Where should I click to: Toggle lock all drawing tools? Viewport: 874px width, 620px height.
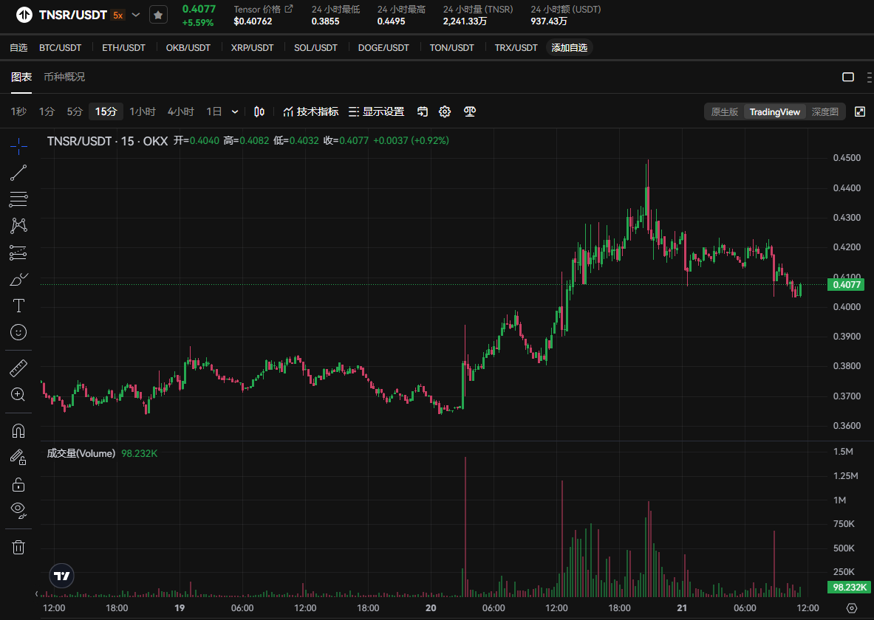click(18, 484)
